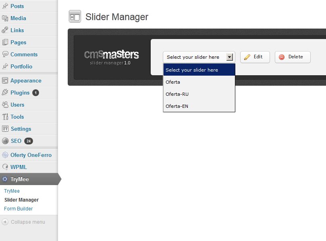Click the Links chain icon
This screenshot has height=241, width=326.
click(5, 30)
